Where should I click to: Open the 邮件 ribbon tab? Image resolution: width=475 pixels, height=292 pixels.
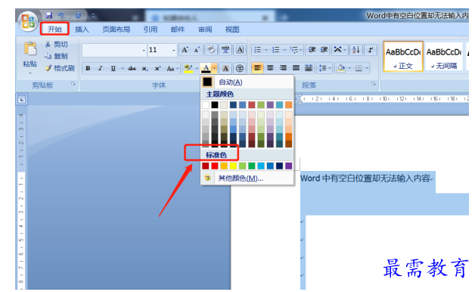click(x=178, y=30)
